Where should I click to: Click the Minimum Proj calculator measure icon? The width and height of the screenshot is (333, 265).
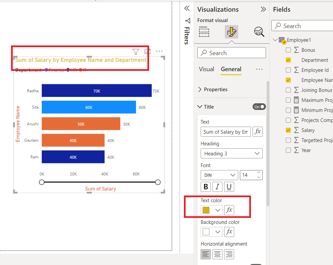(x=296, y=110)
